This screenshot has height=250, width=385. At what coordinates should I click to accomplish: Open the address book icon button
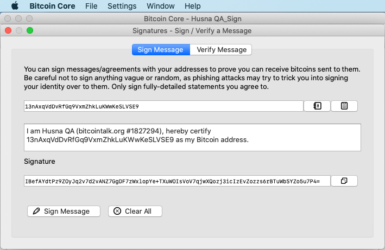coord(317,106)
